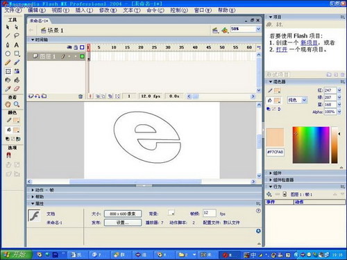Select the Lasso tool
Viewport: 347px width, 260px height.
click(17, 35)
